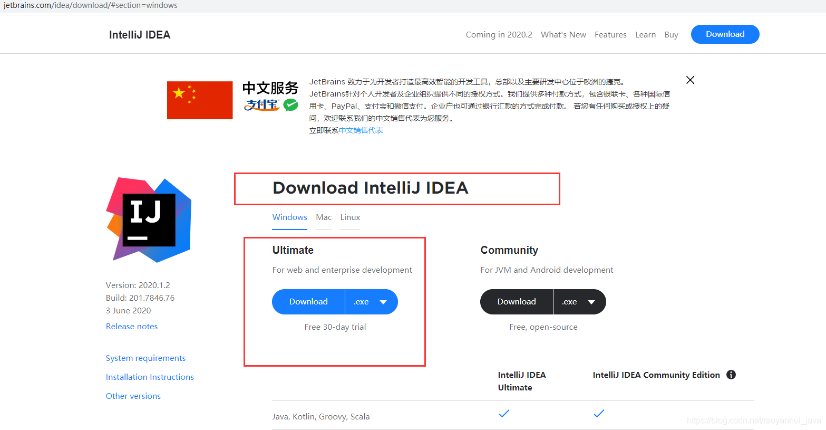Switch to the Linux tab
Image resolution: width=826 pixels, height=430 pixels.
[x=350, y=217]
